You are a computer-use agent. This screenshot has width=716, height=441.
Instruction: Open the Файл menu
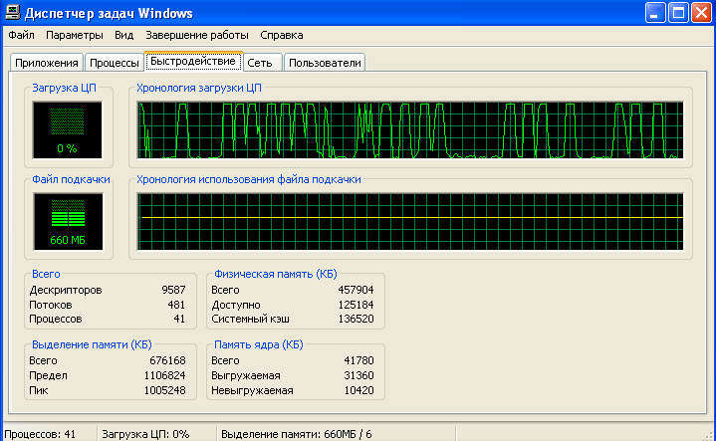pos(22,35)
